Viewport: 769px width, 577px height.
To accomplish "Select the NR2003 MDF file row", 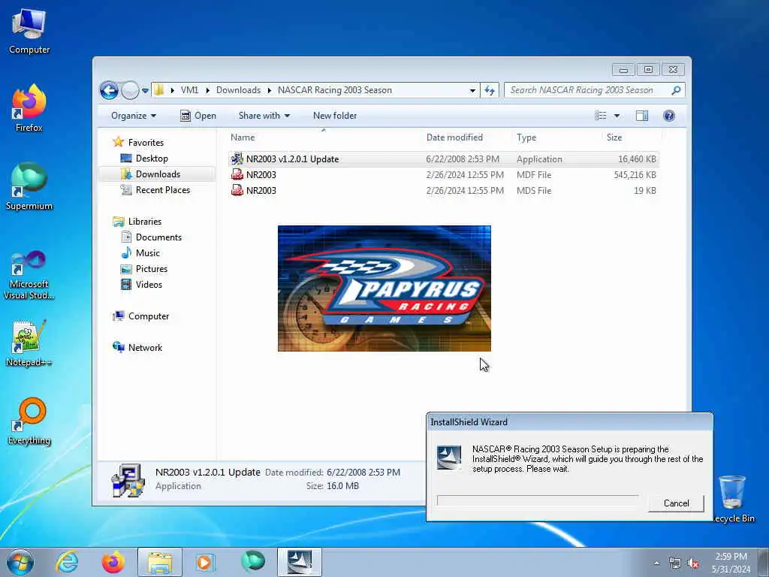I will [443, 174].
